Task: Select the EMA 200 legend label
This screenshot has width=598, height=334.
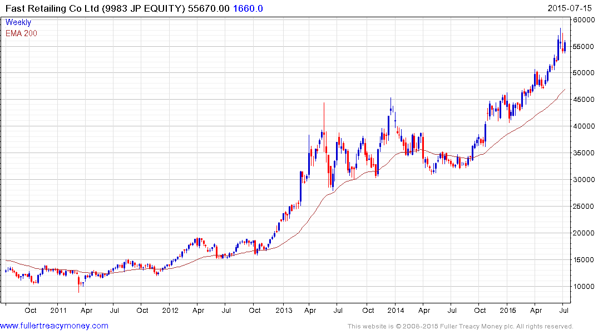Action: pos(22,33)
